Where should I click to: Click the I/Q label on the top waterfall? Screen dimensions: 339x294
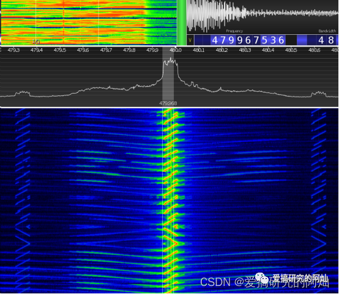36,42
